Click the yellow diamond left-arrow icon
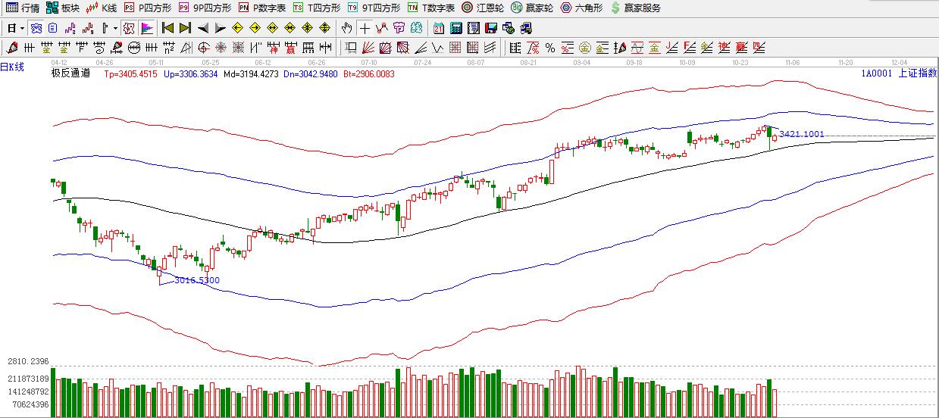The image size is (939, 418). pos(237,29)
